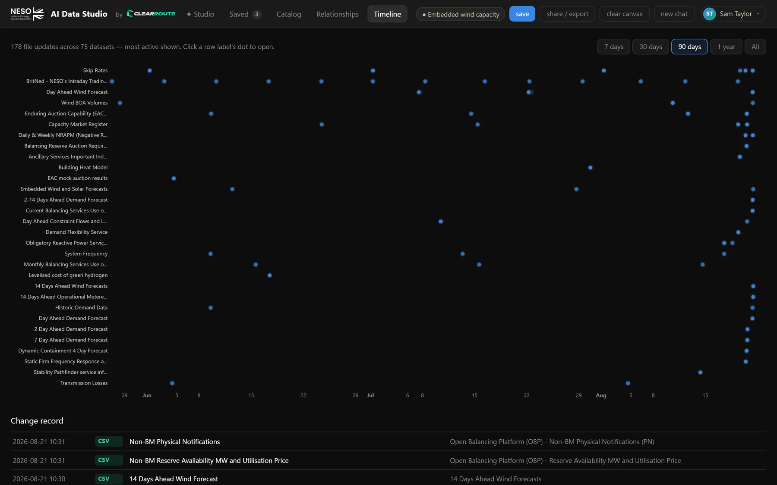
Task: Click the Building Heat Model dot
Action: click(x=591, y=168)
